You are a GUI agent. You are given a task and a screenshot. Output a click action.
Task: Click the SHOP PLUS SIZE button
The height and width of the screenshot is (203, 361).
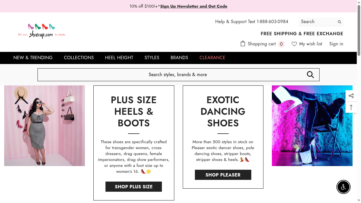133,186
